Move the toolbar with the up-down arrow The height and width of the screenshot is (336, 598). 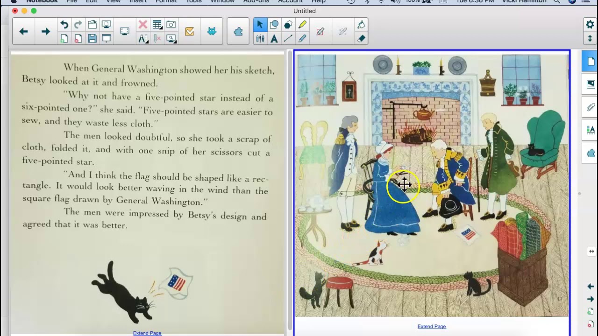[x=590, y=38]
